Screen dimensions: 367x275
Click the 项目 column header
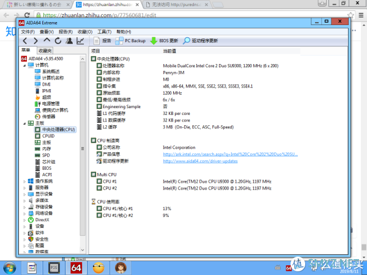(95, 51)
